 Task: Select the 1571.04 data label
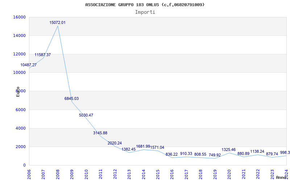pos(157,148)
